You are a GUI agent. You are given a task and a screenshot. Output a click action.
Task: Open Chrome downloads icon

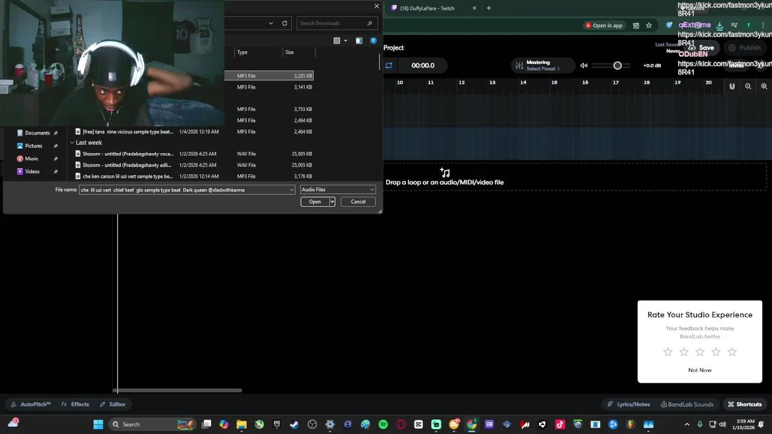pyautogui.click(x=719, y=25)
